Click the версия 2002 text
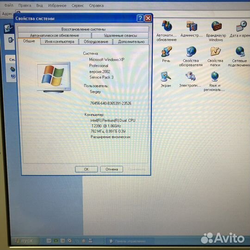This screenshot has width=250, height=250. [100, 72]
